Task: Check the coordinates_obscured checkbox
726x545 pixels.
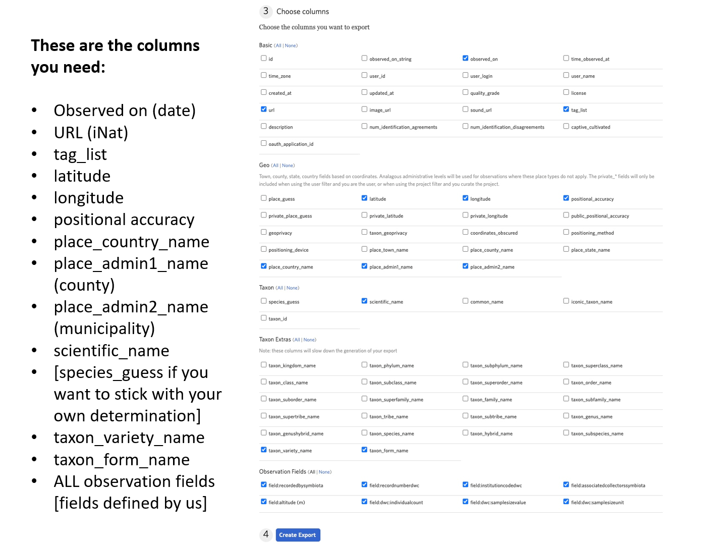Action: [x=465, y=232]
